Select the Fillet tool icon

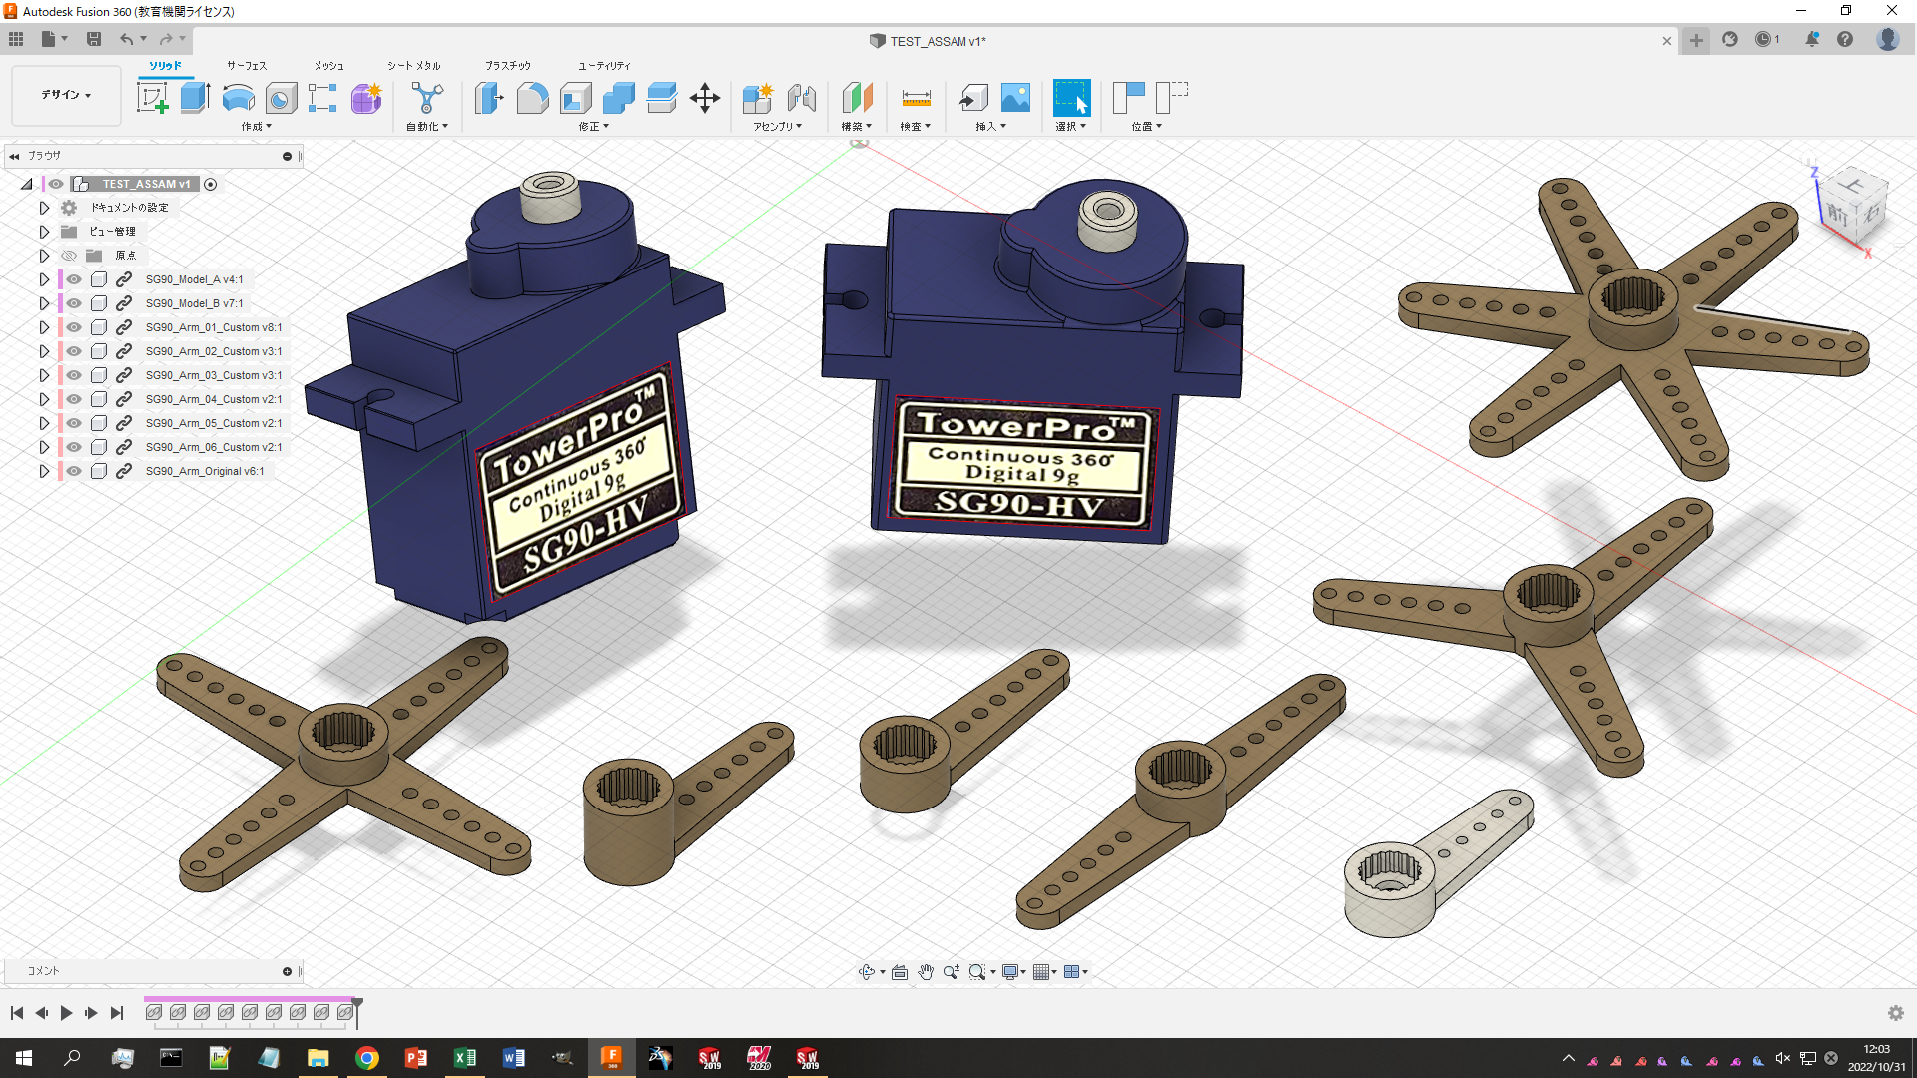532,98
